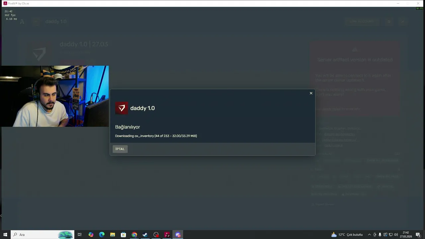Image resolution: width=425 pixels, height=239 pixels.
Task: Click the Downloading ox_inventory progress text
Action: (156, 136)
